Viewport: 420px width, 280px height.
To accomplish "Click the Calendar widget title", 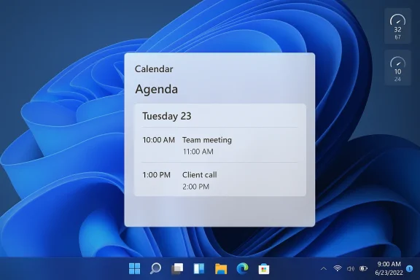I will (154, 69).
